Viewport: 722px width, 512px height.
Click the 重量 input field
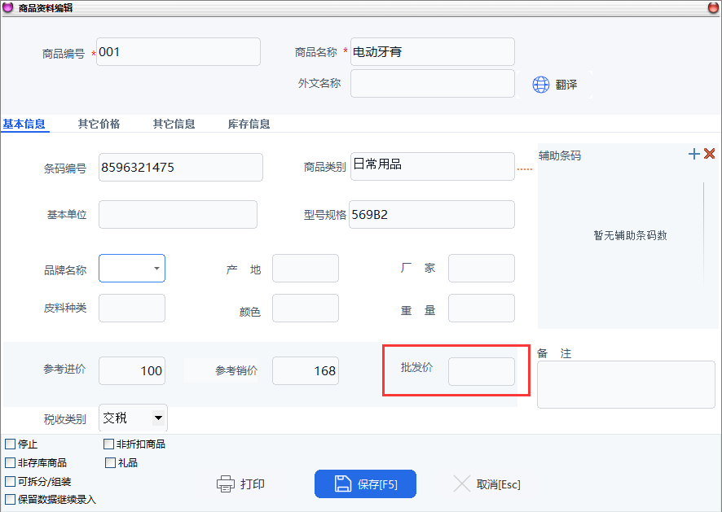(x=481, y=309)
